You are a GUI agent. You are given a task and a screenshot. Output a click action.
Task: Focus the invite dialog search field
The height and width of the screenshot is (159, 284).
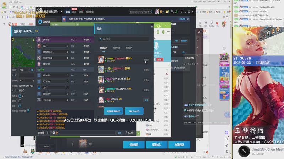pyautogui.click(x=124, y=39)
